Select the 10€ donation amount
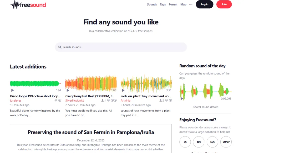 click(x=199, y=142)
